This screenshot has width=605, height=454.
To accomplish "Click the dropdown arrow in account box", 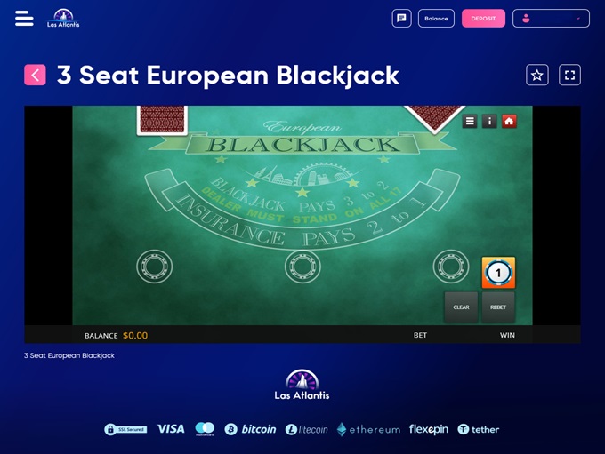I will point(578,18).
